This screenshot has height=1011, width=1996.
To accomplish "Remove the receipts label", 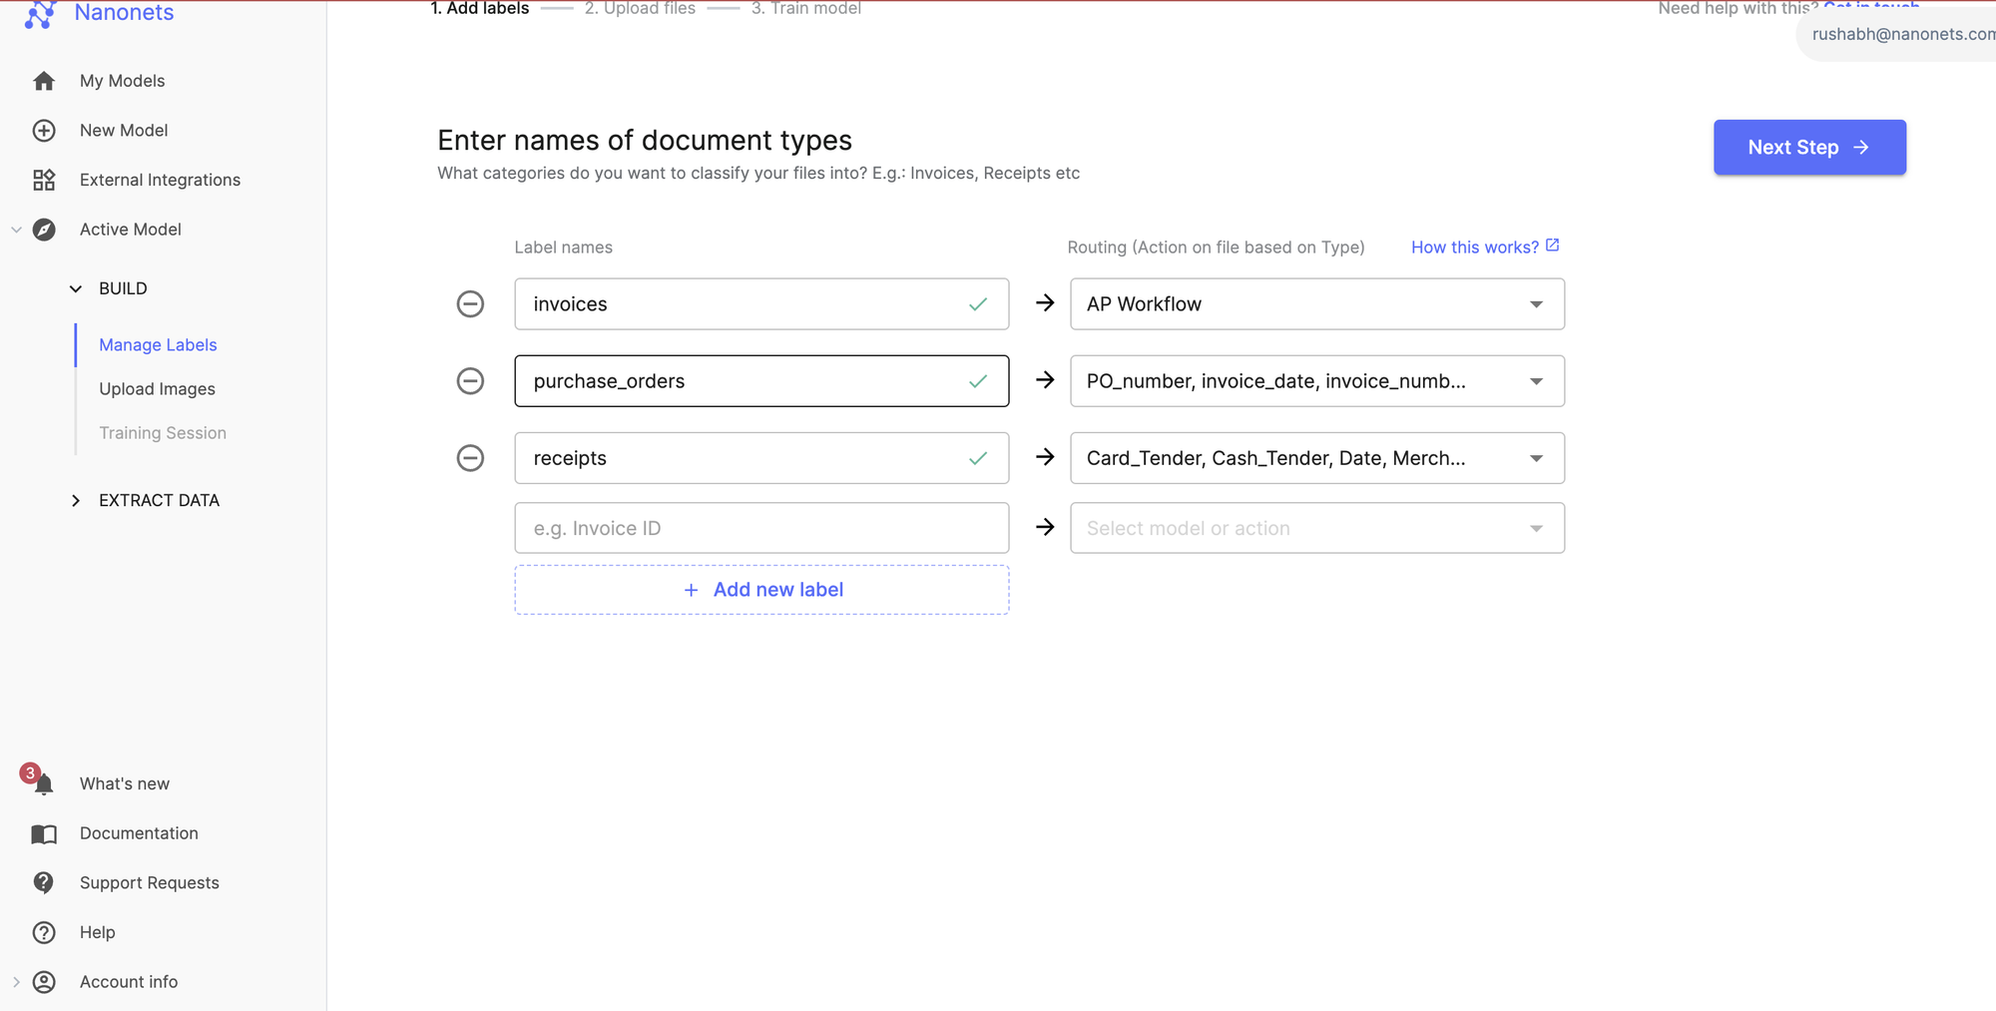I will tap(470, 457).
